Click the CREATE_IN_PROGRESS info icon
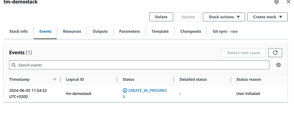The height and width of the screenshot is (114, 294). point(125,90)
